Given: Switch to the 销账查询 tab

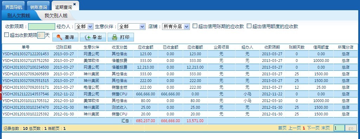Looking at the screenshot, I should (x=39, y=7).
